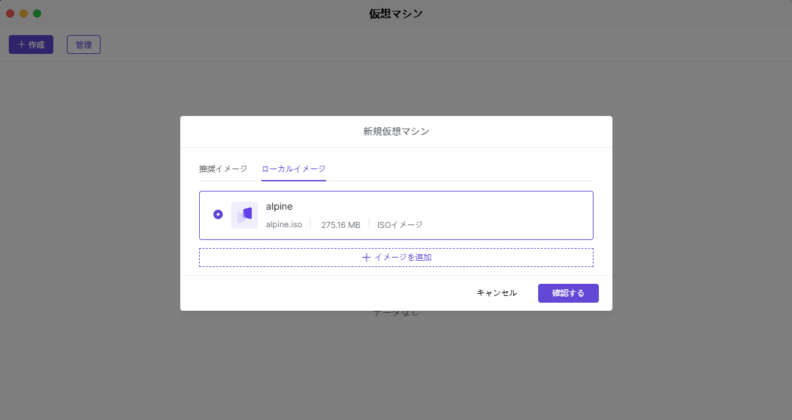The height and width of the screenshot is (420, 792).
Task: Switch to the 推奨イメージ tab
Action: coord(223,169)
